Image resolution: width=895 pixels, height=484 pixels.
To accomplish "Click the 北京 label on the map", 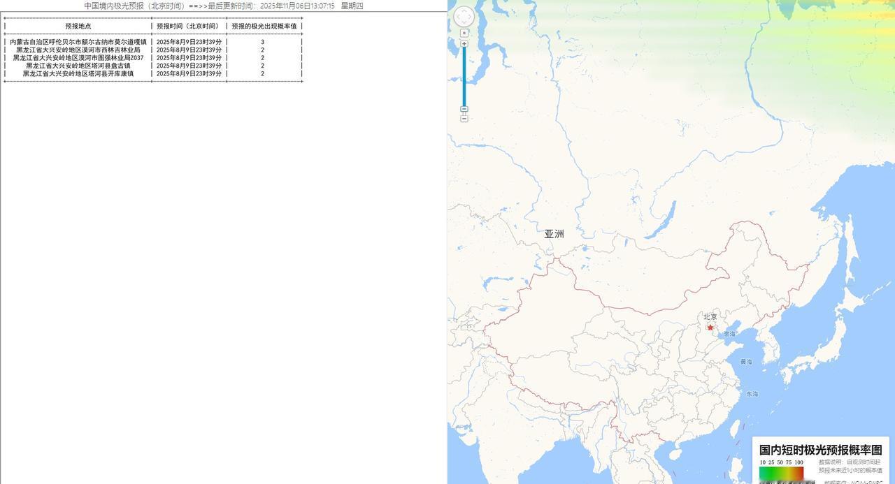I will pos(710,317).
